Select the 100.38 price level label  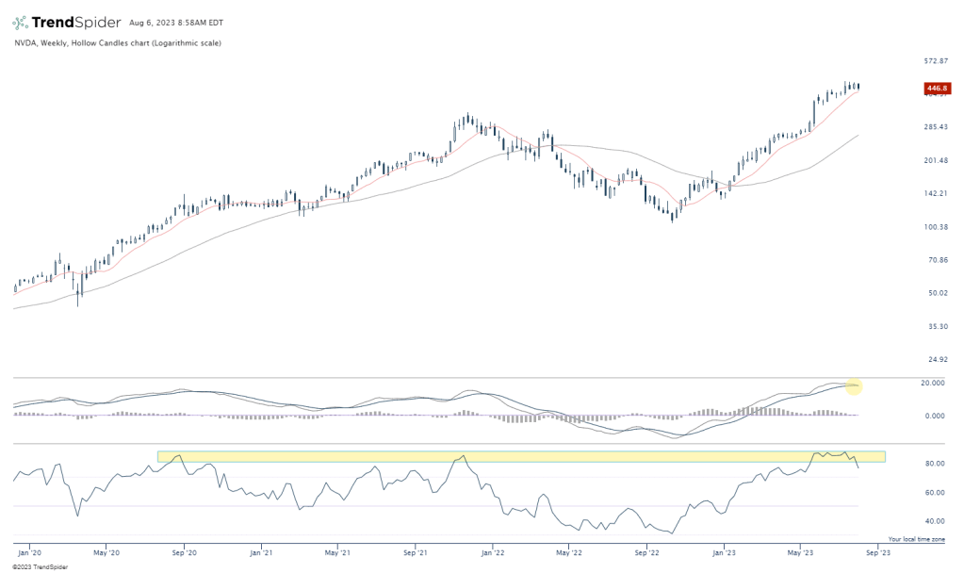[x=935, y=226]
